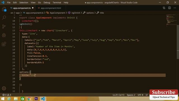Place cursor in title string on line 27
This screenshot has height=101, width=179.
pyautogui.click(x=33, y=75)
